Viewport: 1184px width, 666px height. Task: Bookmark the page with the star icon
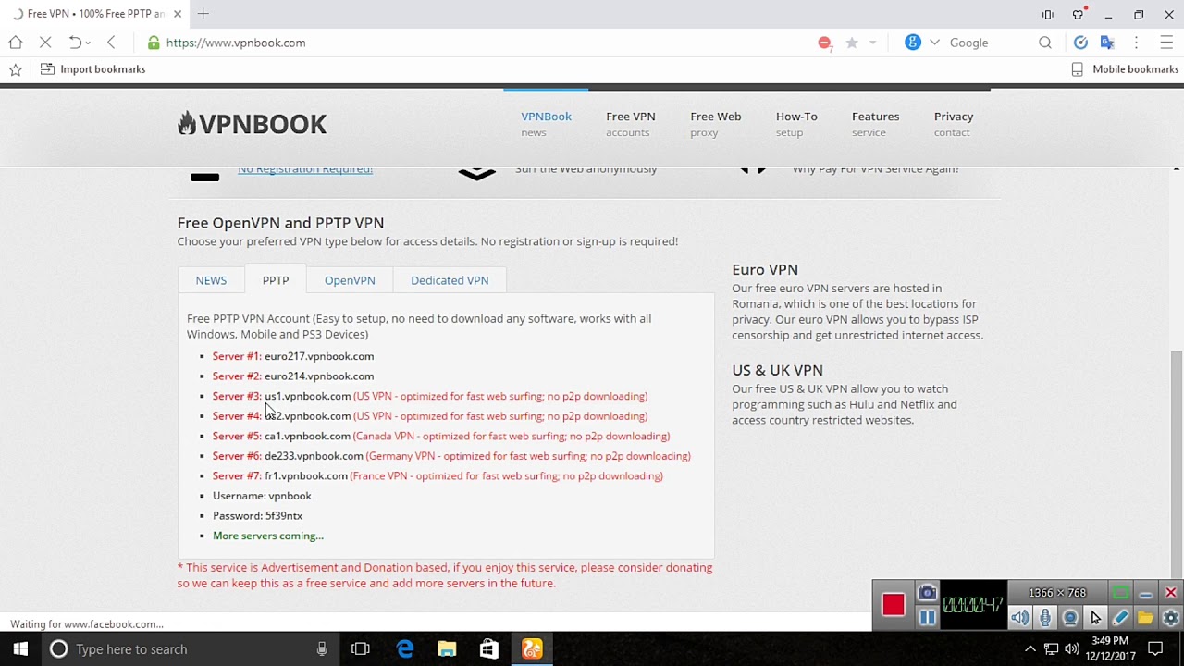[x=851, y=43]
